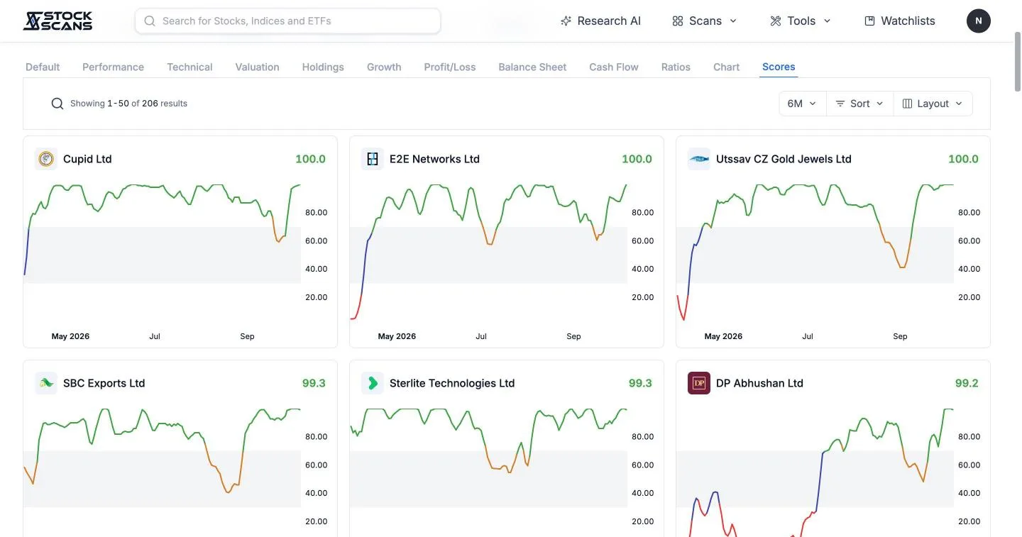Open the user avatar labeled N
The height and width of the screenshot is (537, 1022).
(979, 21)
